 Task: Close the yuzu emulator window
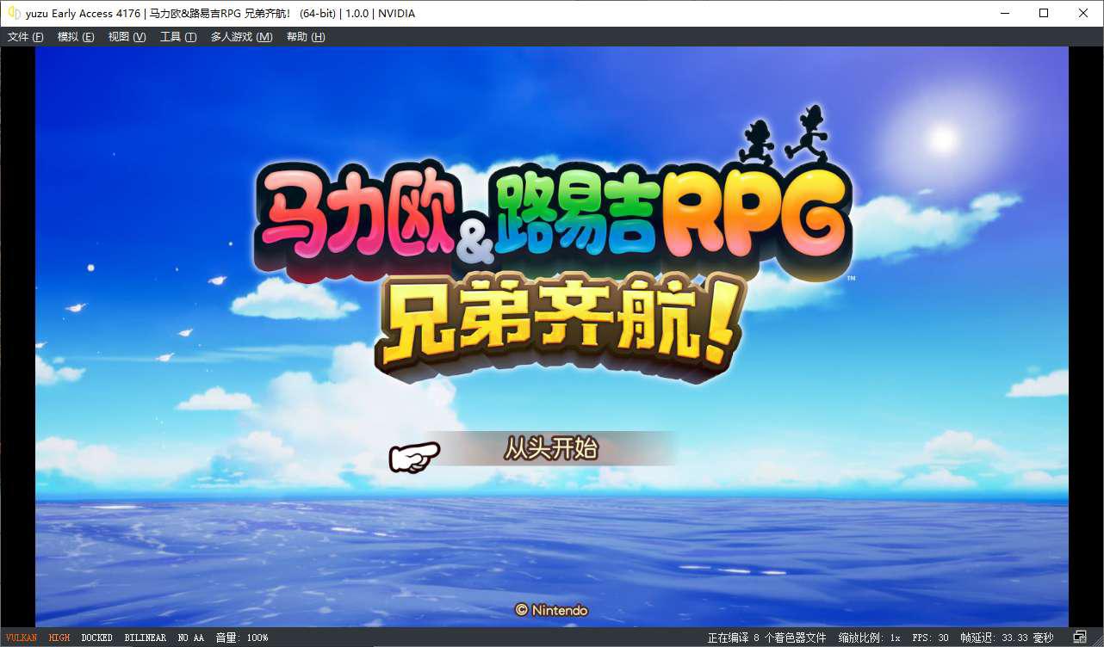coord(1083,13)
